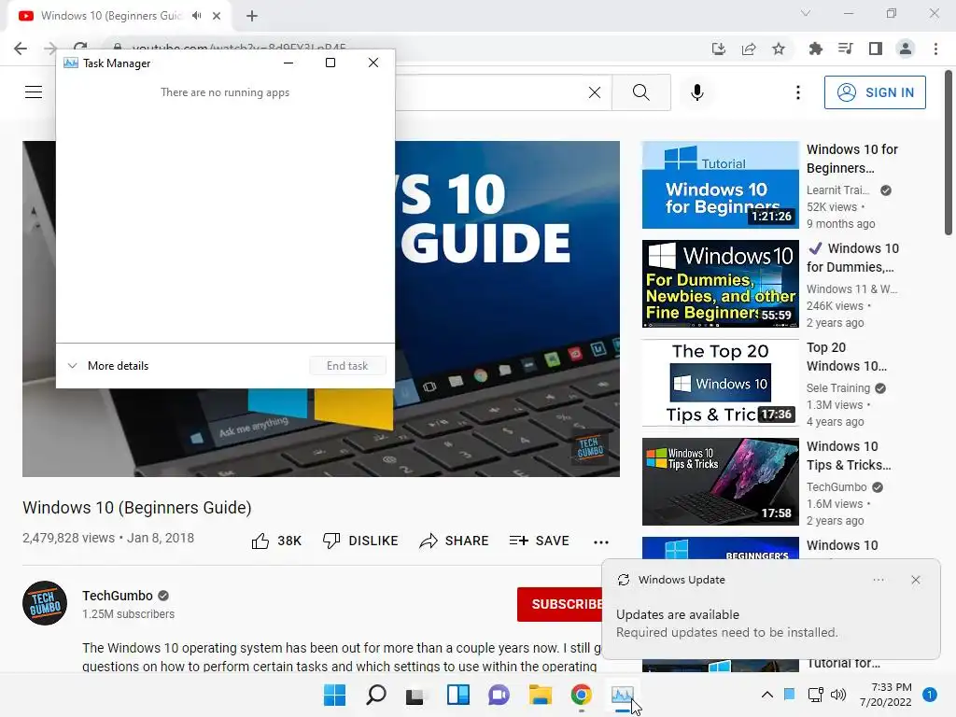Open the volume tray icon
This screenshot has width=956, height=717.
coord(838,695)
